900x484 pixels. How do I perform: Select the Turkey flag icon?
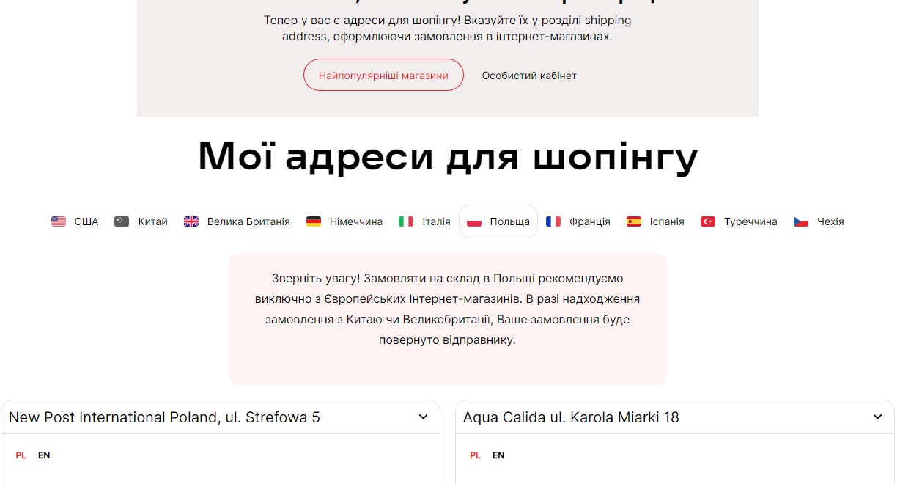click(708, 221)
